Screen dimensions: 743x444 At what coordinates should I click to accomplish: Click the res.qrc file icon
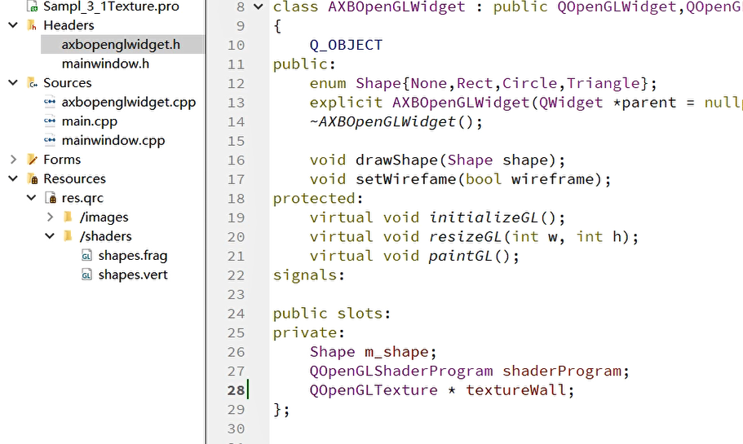point(51,198)
